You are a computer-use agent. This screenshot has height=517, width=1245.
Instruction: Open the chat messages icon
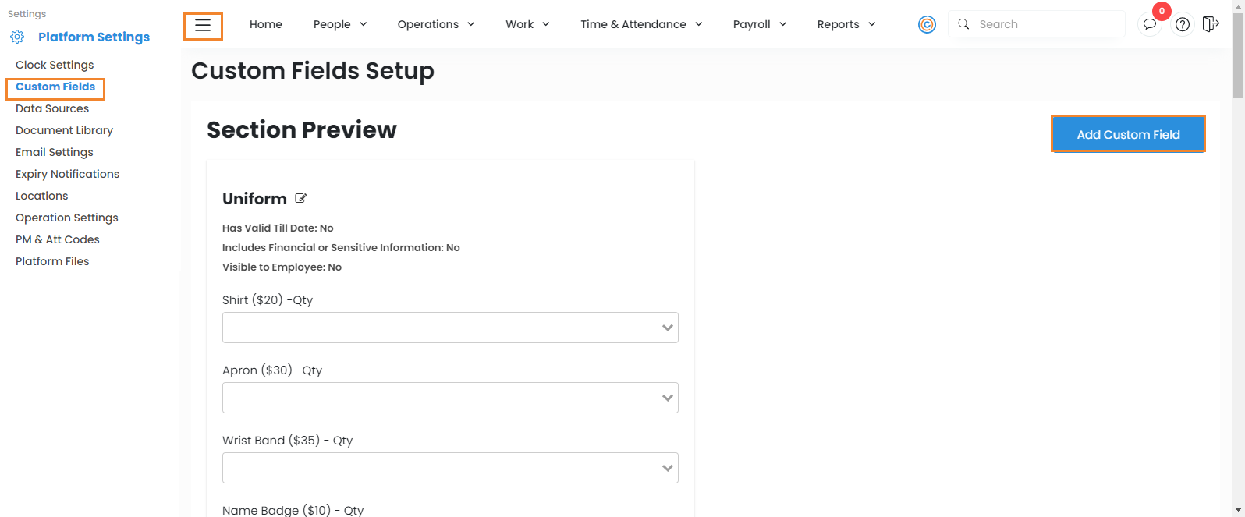pos(1149,25)
